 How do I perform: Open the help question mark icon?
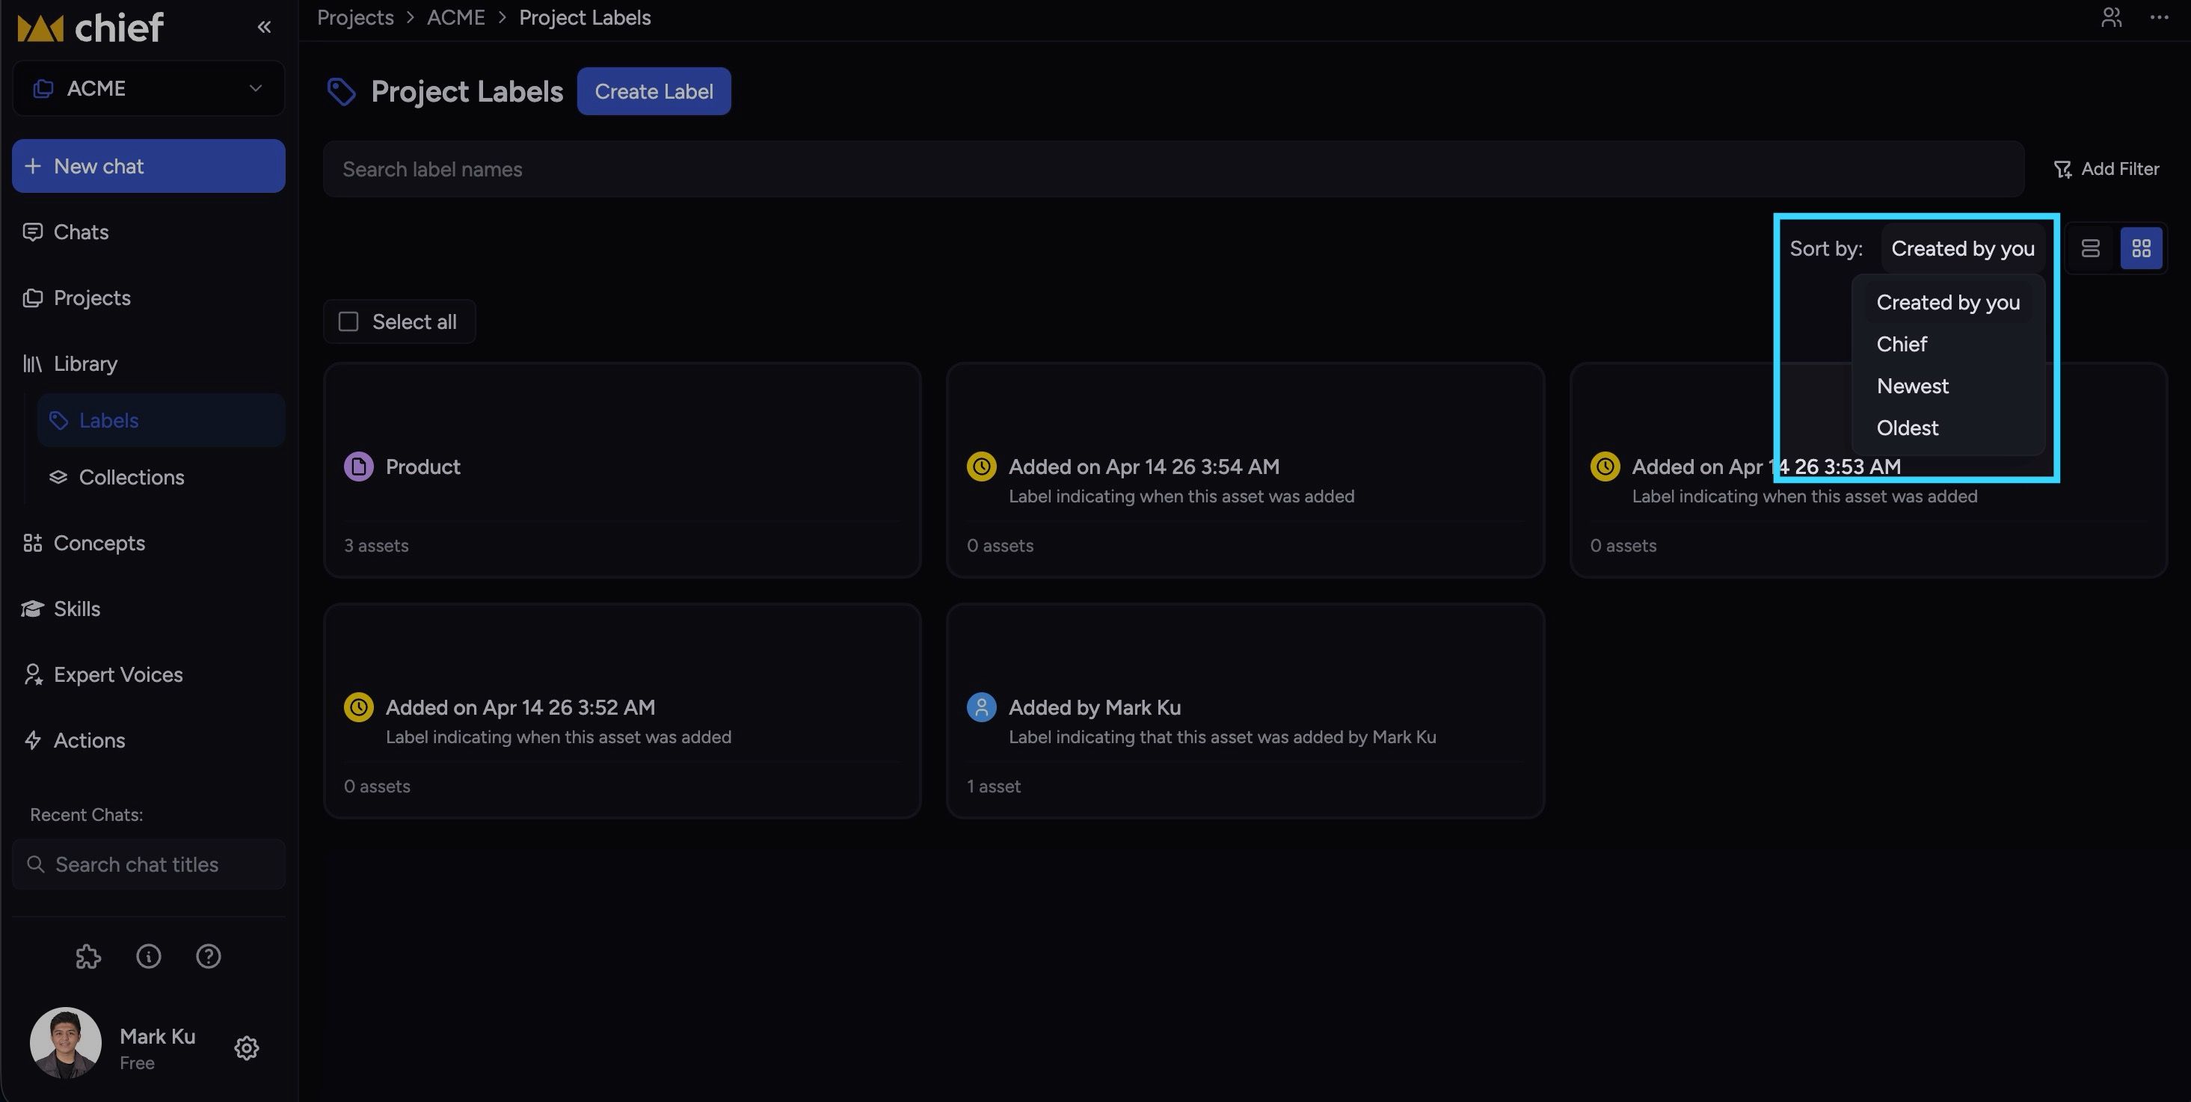coord(209,957)
